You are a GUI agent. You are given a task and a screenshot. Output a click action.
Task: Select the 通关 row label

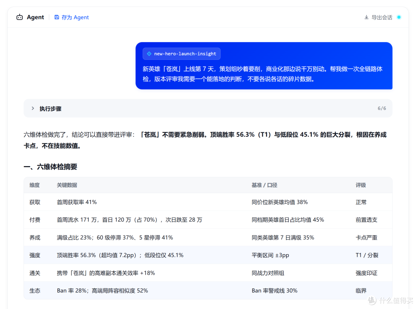coord(35,273)
